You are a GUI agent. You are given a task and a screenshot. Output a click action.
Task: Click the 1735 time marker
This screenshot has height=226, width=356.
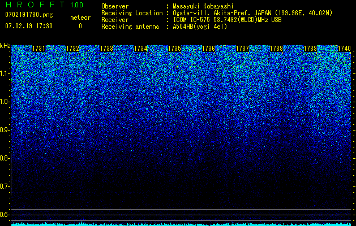(x=174, y=49)
